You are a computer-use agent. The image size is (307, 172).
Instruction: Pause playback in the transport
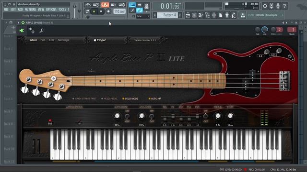94,11
